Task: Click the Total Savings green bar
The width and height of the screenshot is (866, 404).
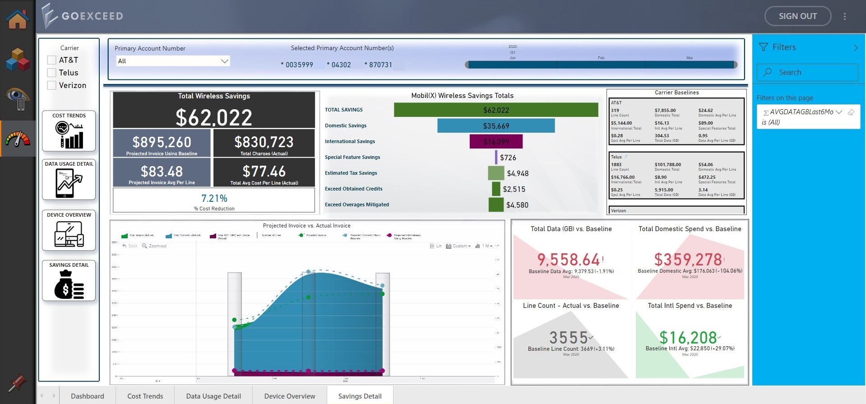Action: (x=496, y=110)
